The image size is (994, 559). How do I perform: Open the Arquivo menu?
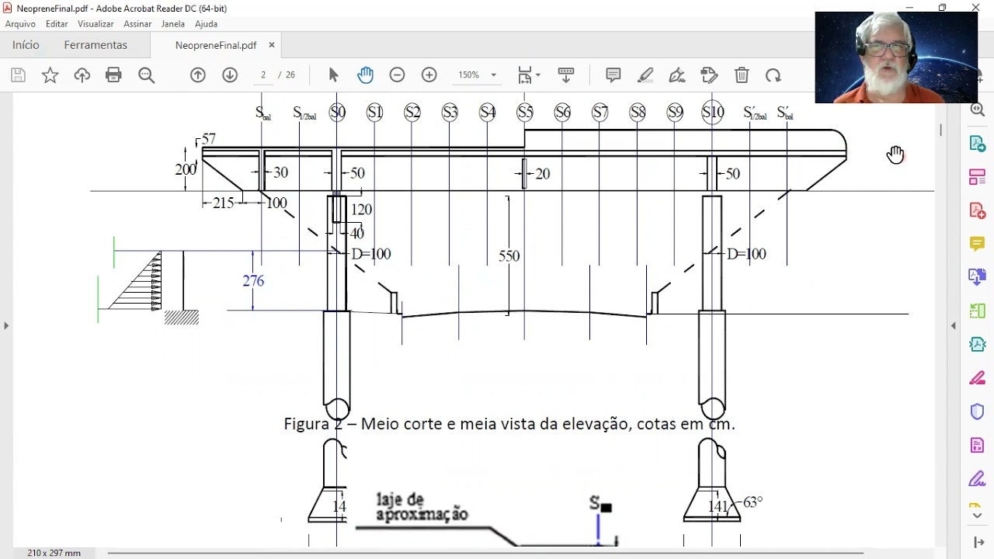point(20,24)
